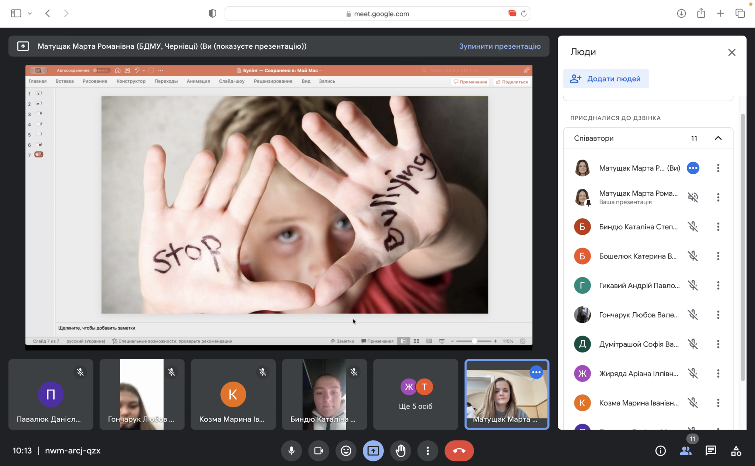Click the present screen button
Screen dimensions: 755x466
(373, 451)
